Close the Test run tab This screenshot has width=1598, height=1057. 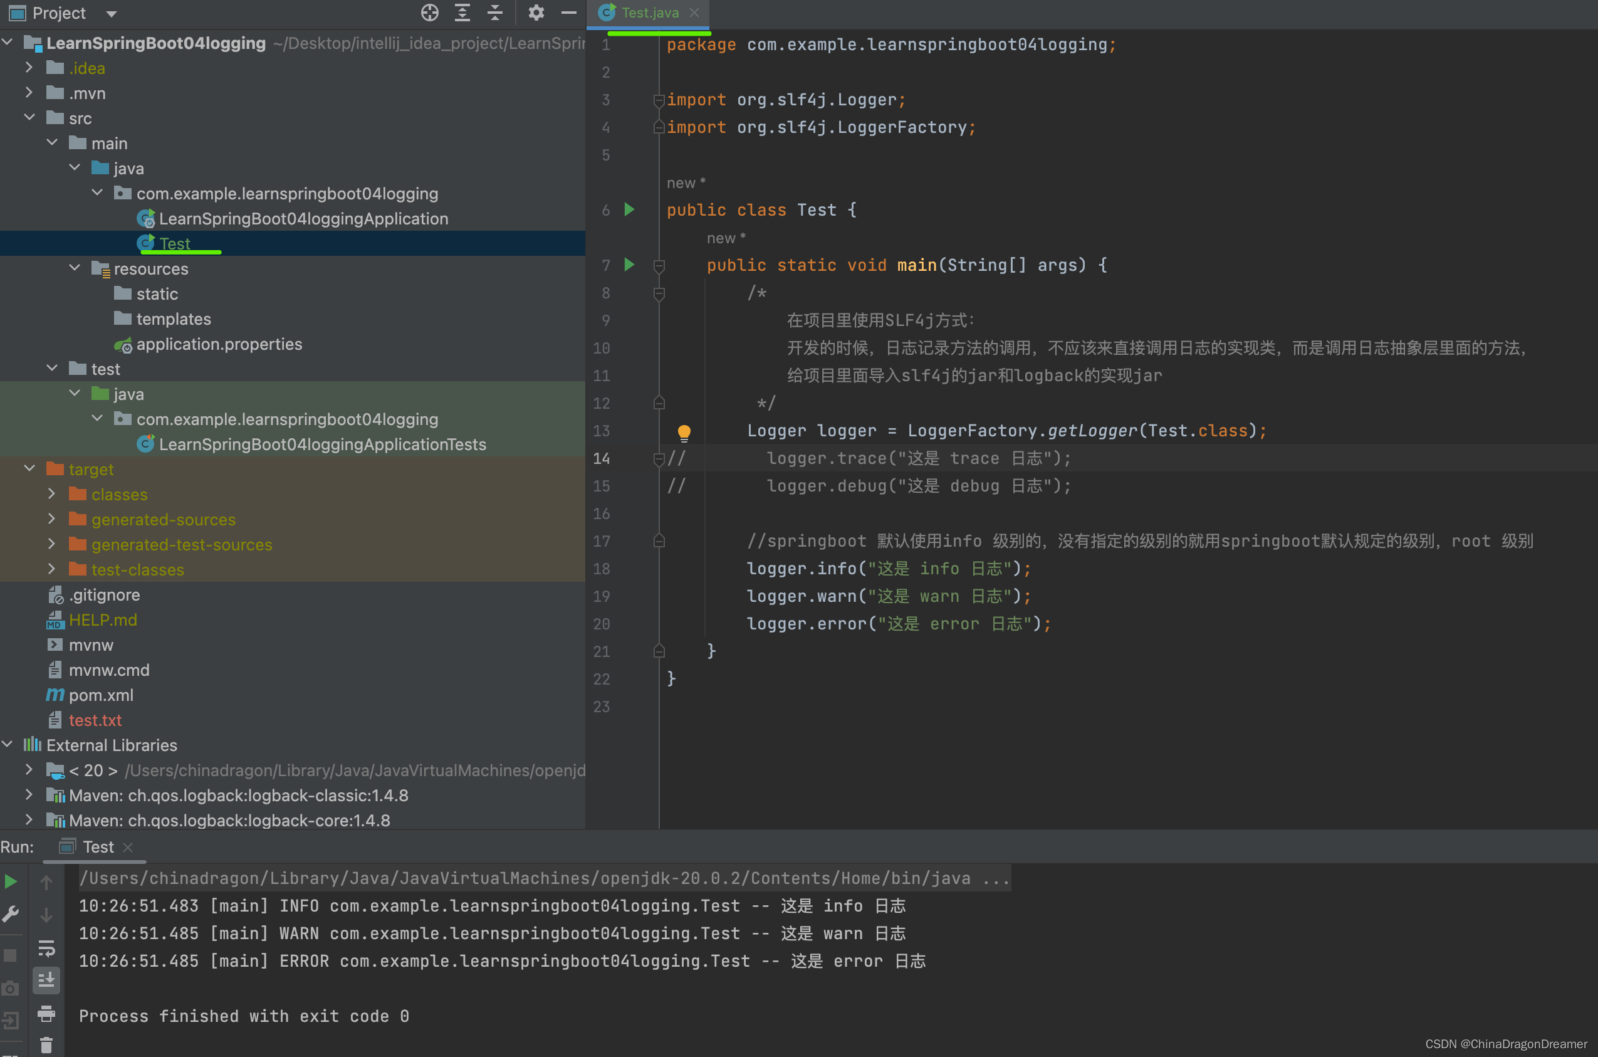pyautogui.click(x=128, y=847)
